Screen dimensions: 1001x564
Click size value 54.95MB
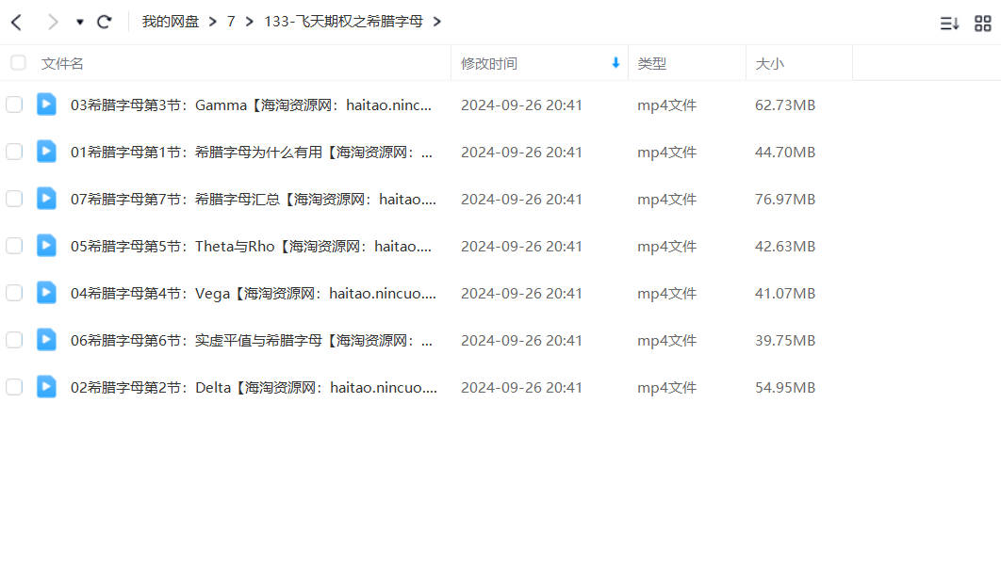[785, 388]
